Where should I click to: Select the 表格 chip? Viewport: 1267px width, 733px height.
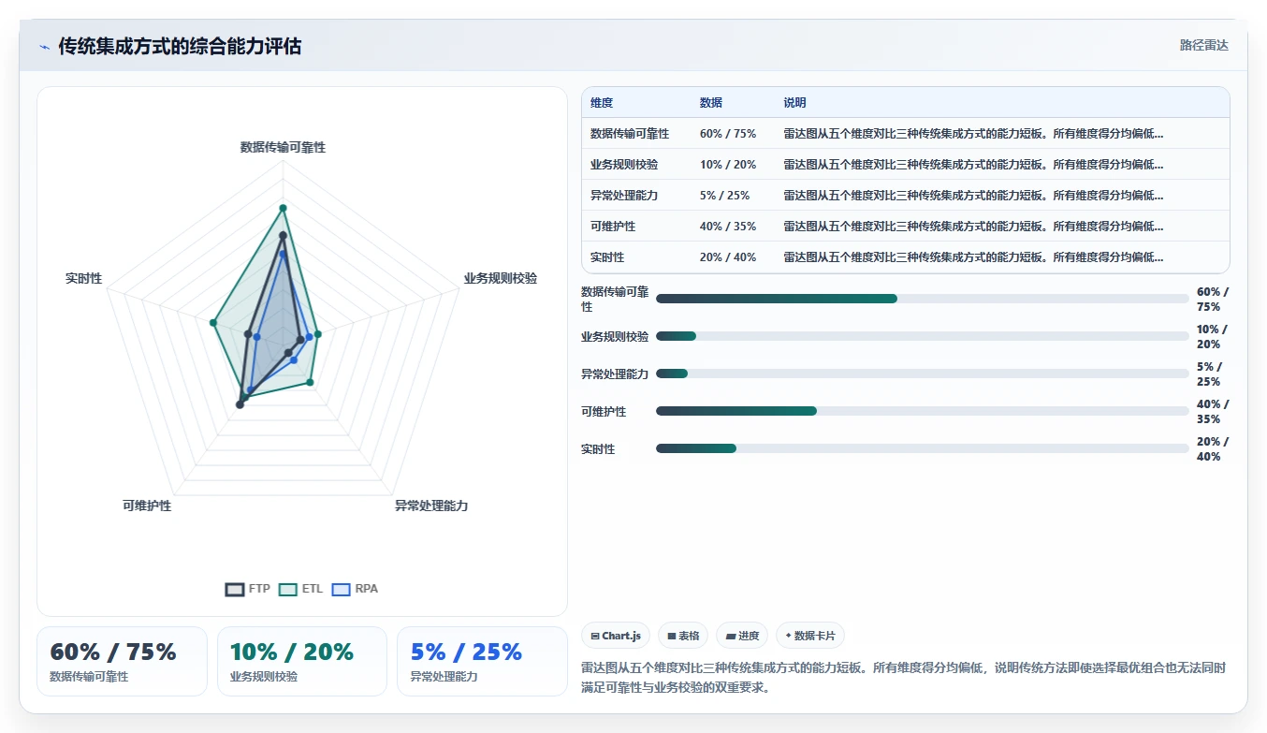(683, 636)
